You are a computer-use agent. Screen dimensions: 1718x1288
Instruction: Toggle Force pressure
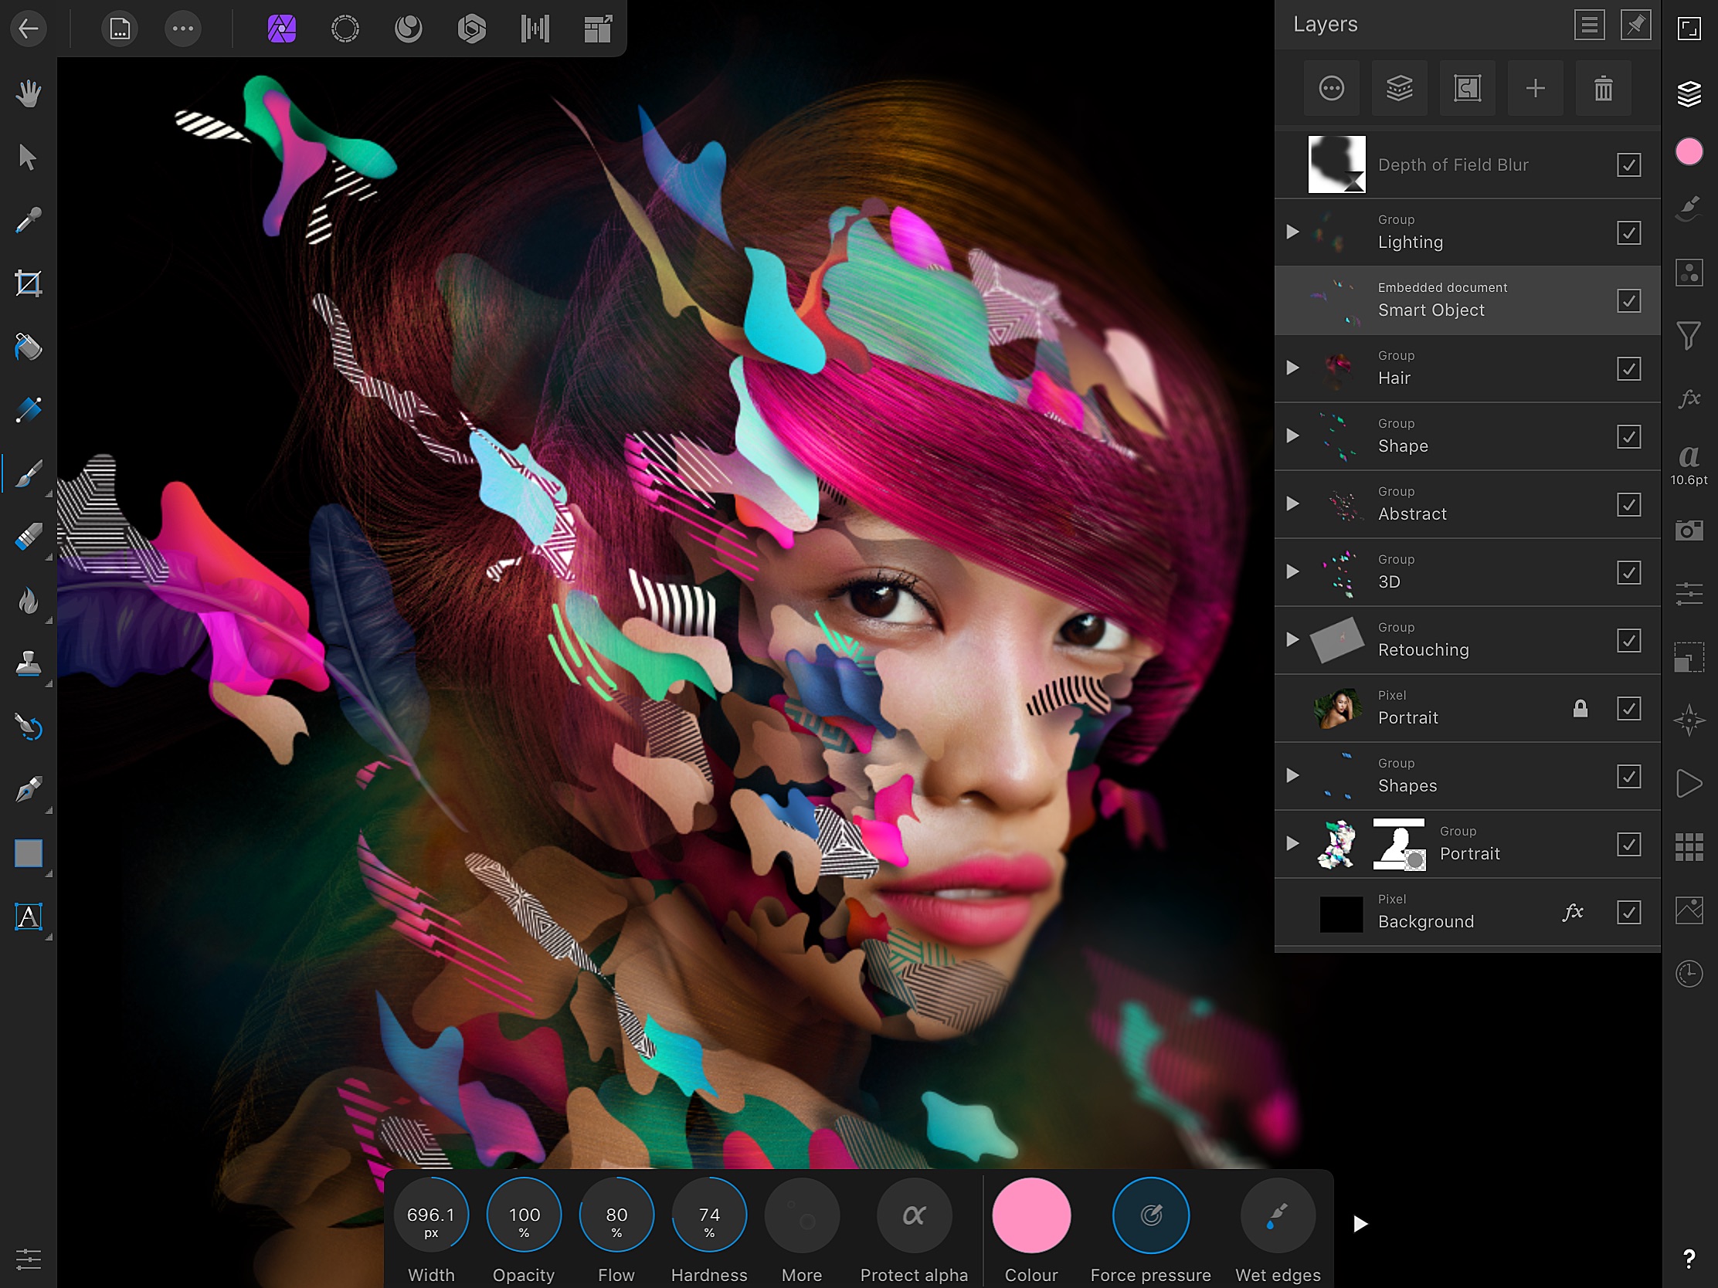click(x=1151, y=1215)
